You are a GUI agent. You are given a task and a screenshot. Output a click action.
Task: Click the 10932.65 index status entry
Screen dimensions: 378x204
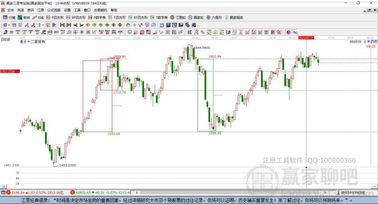100,193
